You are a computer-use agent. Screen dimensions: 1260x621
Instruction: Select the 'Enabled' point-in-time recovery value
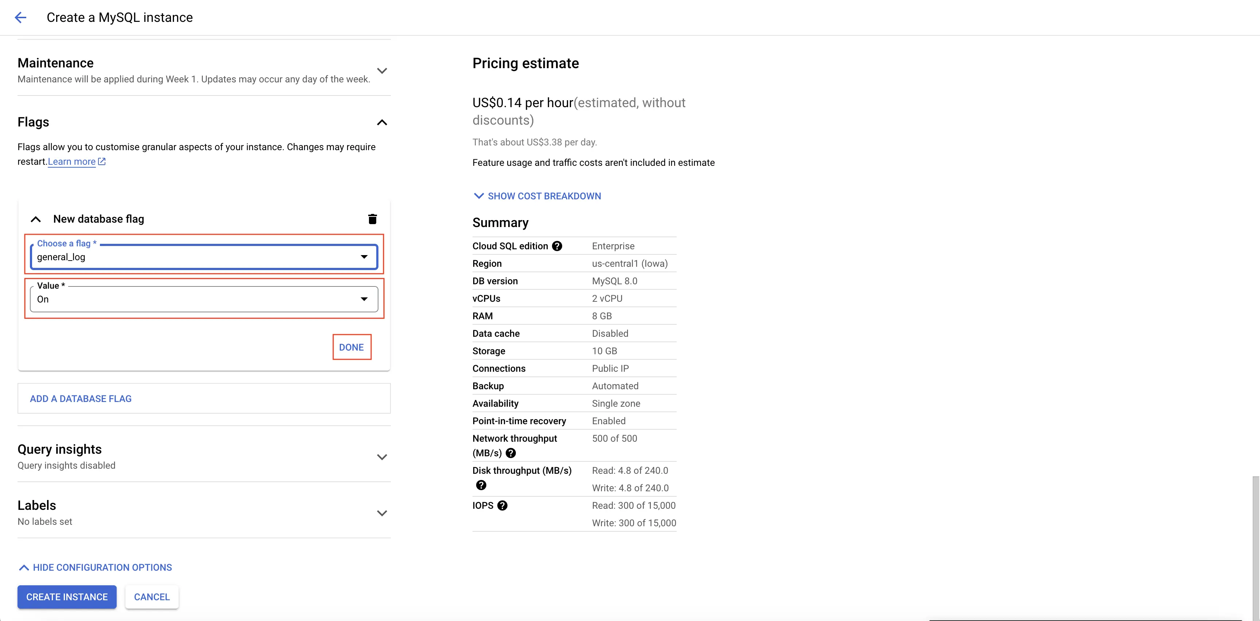(608, 421)
